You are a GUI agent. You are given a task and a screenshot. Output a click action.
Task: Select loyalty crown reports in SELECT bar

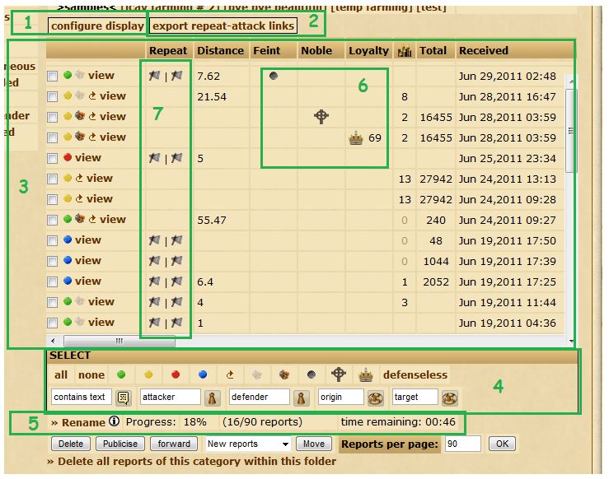pyautogui.click(x=365, y=374)
